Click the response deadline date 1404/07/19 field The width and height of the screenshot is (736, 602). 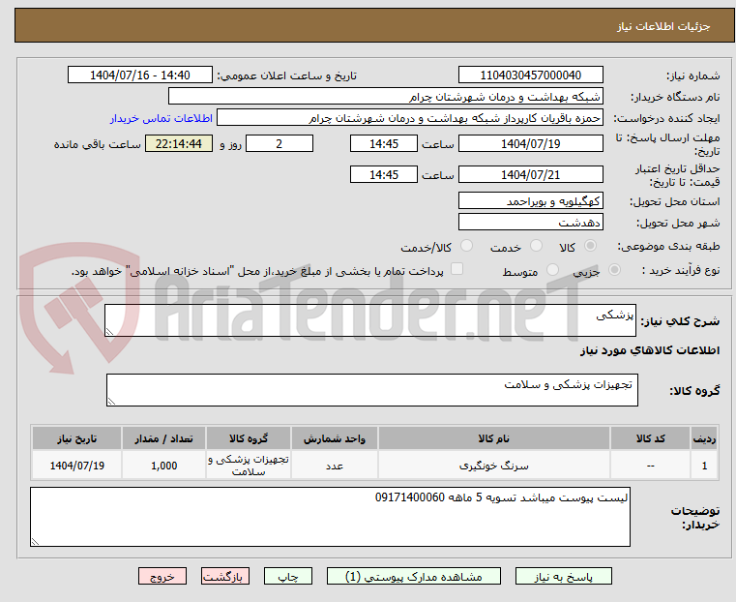tap(530, 143)
